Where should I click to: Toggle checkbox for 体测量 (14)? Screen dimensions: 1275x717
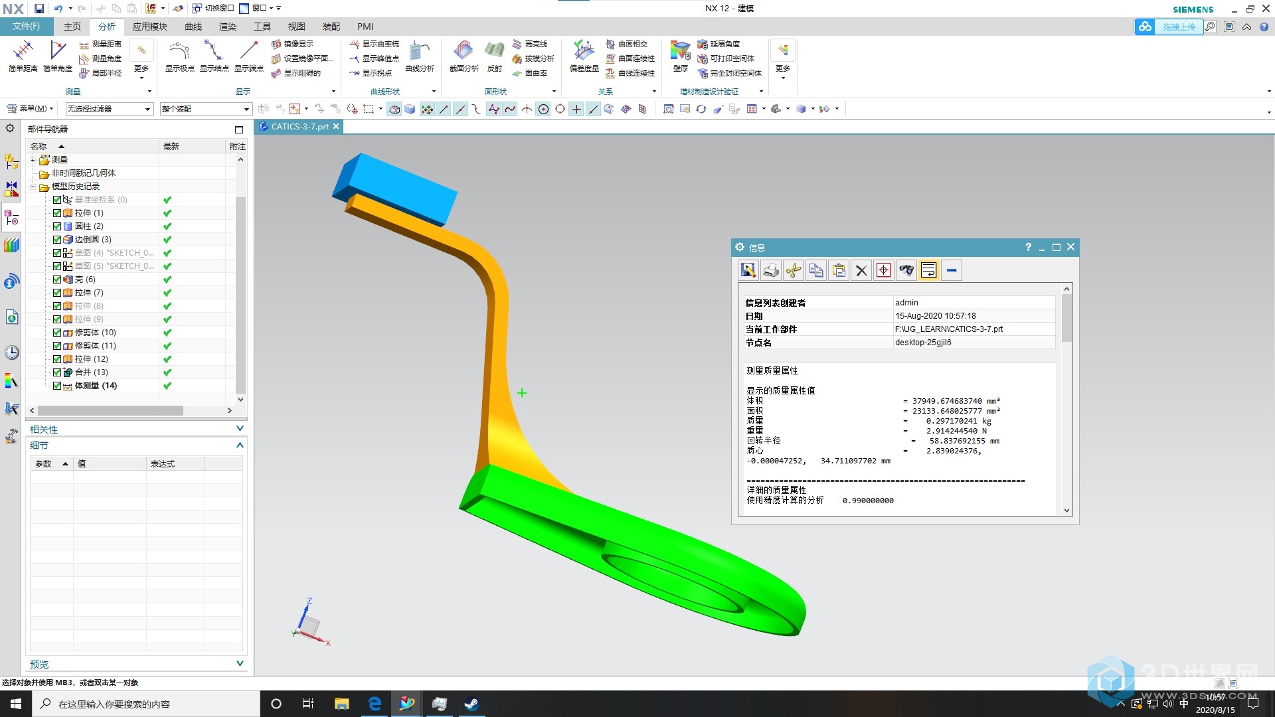[57, 386]
